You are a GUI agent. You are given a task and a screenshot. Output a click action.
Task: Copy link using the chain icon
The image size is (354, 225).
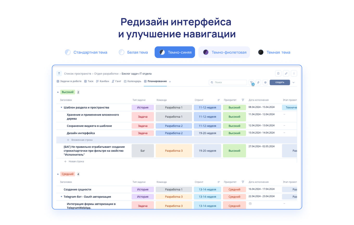(x=286, y=73)
